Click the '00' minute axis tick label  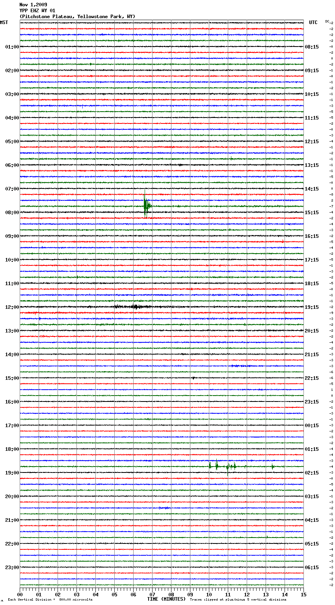pyautogui.click(x=20, y=594)
